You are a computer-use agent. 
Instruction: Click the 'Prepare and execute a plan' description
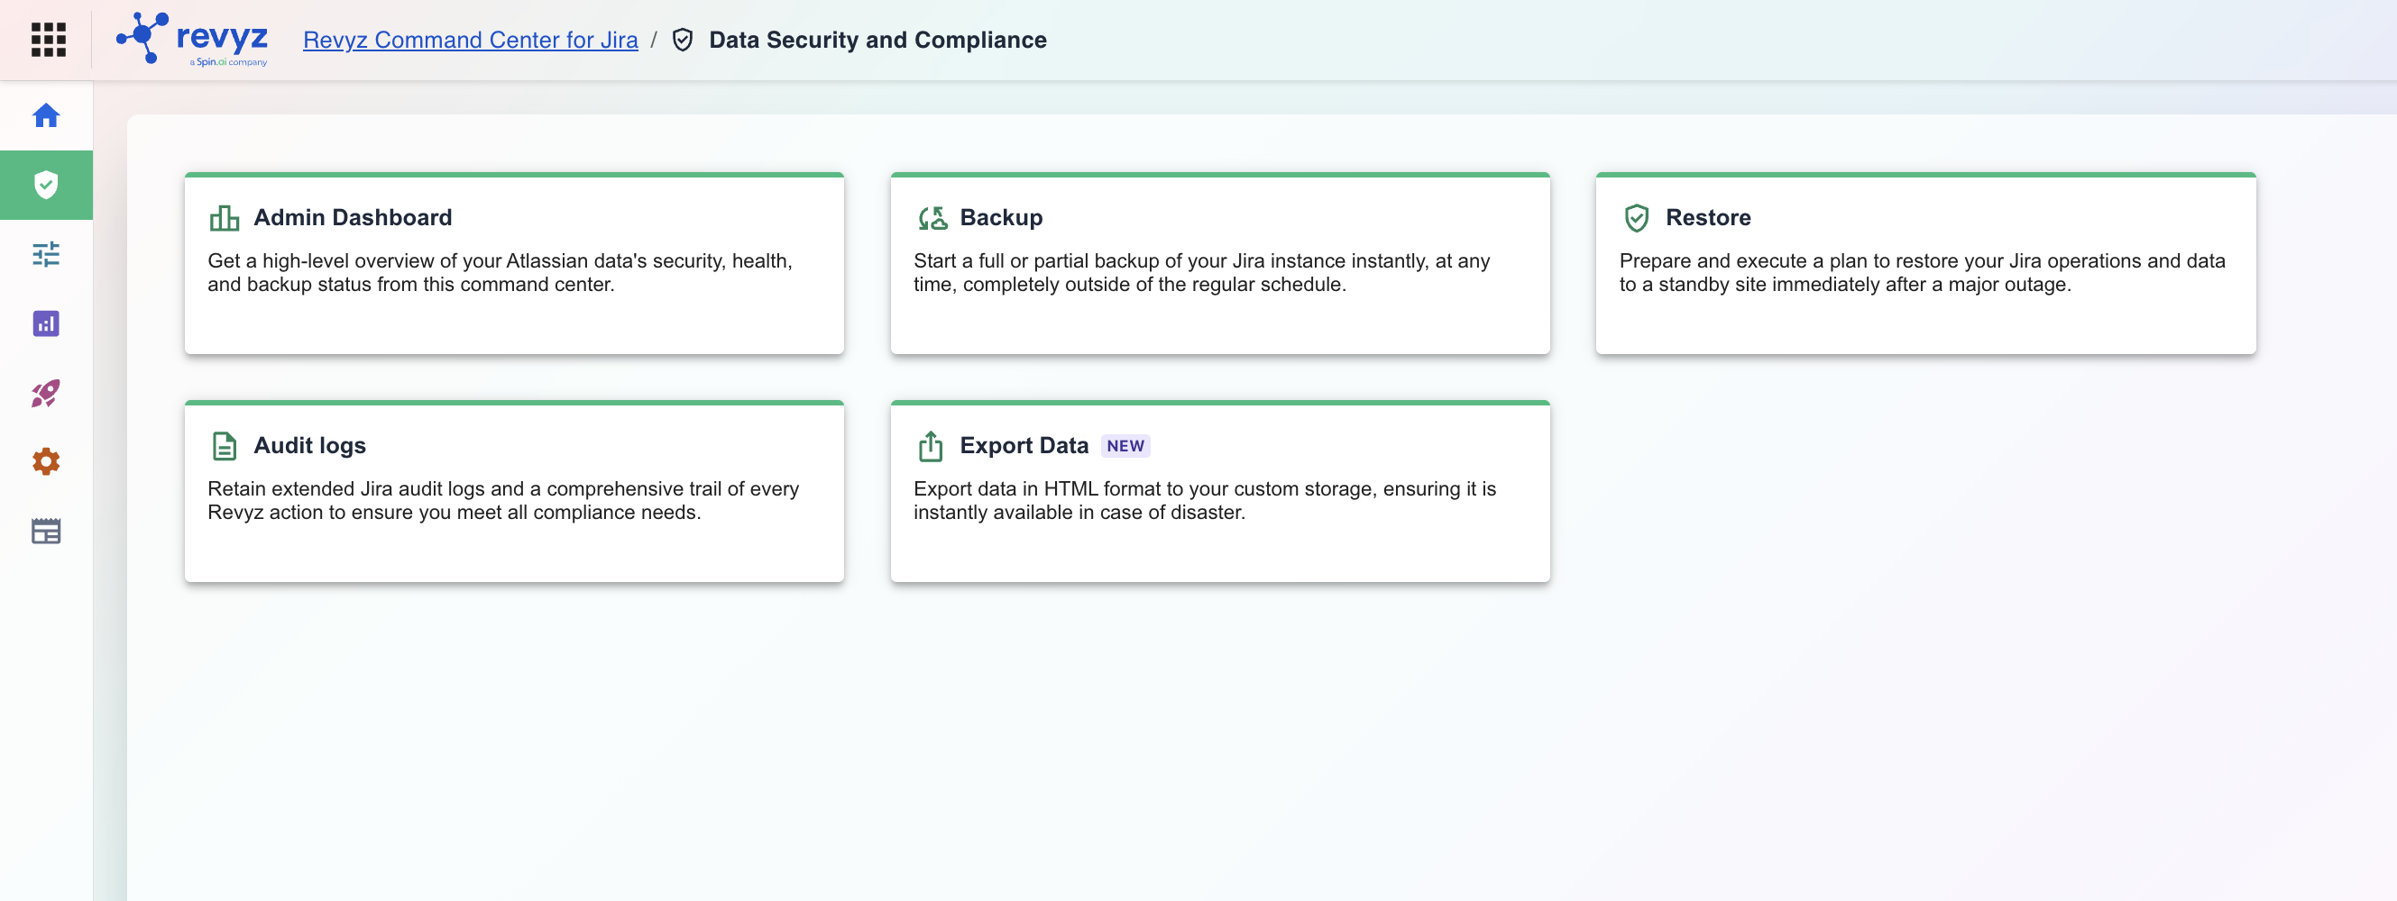point(1923,272)
